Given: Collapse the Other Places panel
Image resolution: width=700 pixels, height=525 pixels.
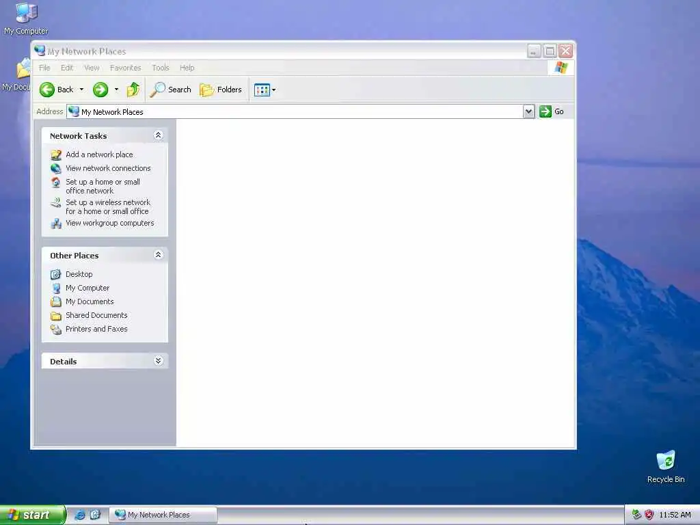Looking at the screenshot, I should click(x=158, y=255).
